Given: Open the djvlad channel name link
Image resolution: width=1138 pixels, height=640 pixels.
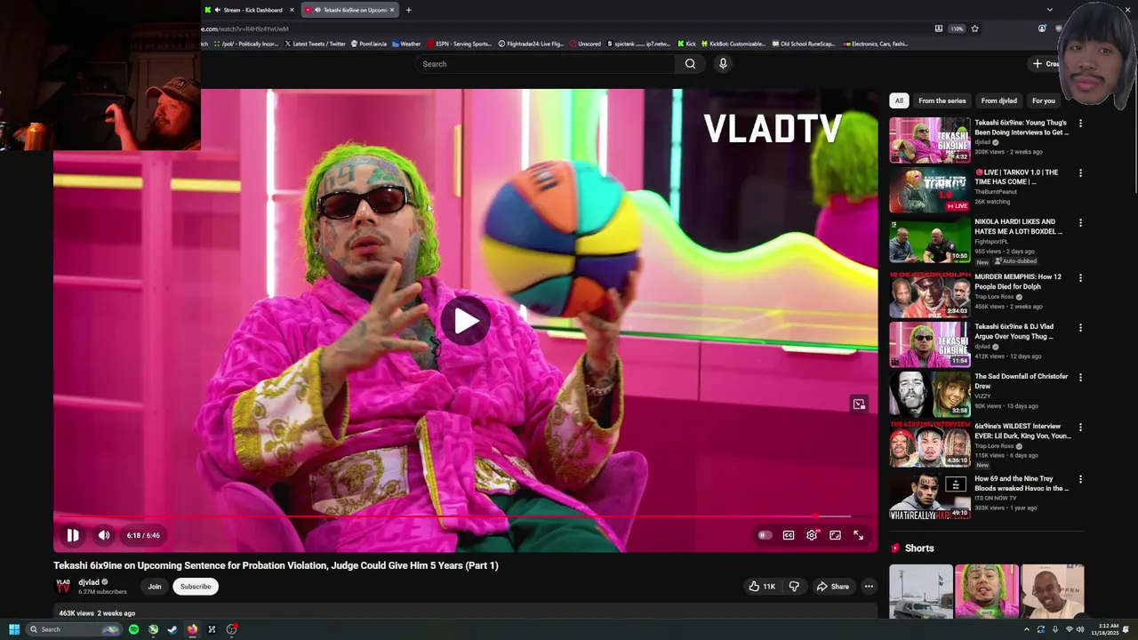Looking at the screenshot, I should pos(89,582).
